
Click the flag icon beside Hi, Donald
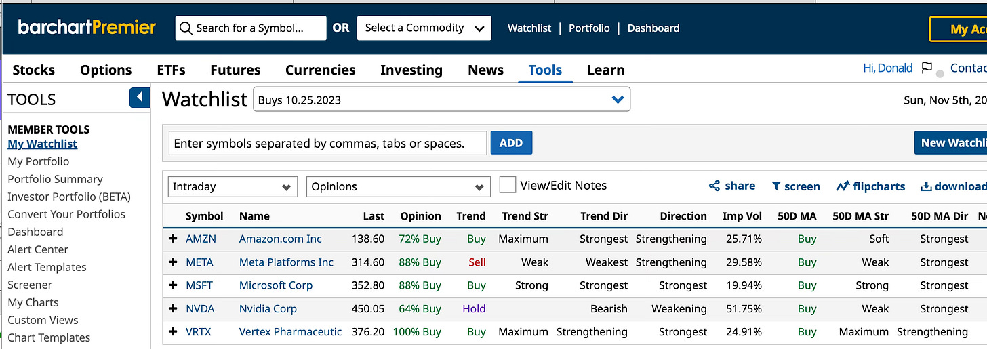click(927, 68)
